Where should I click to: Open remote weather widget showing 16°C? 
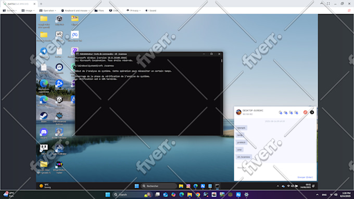coord(45,186)
